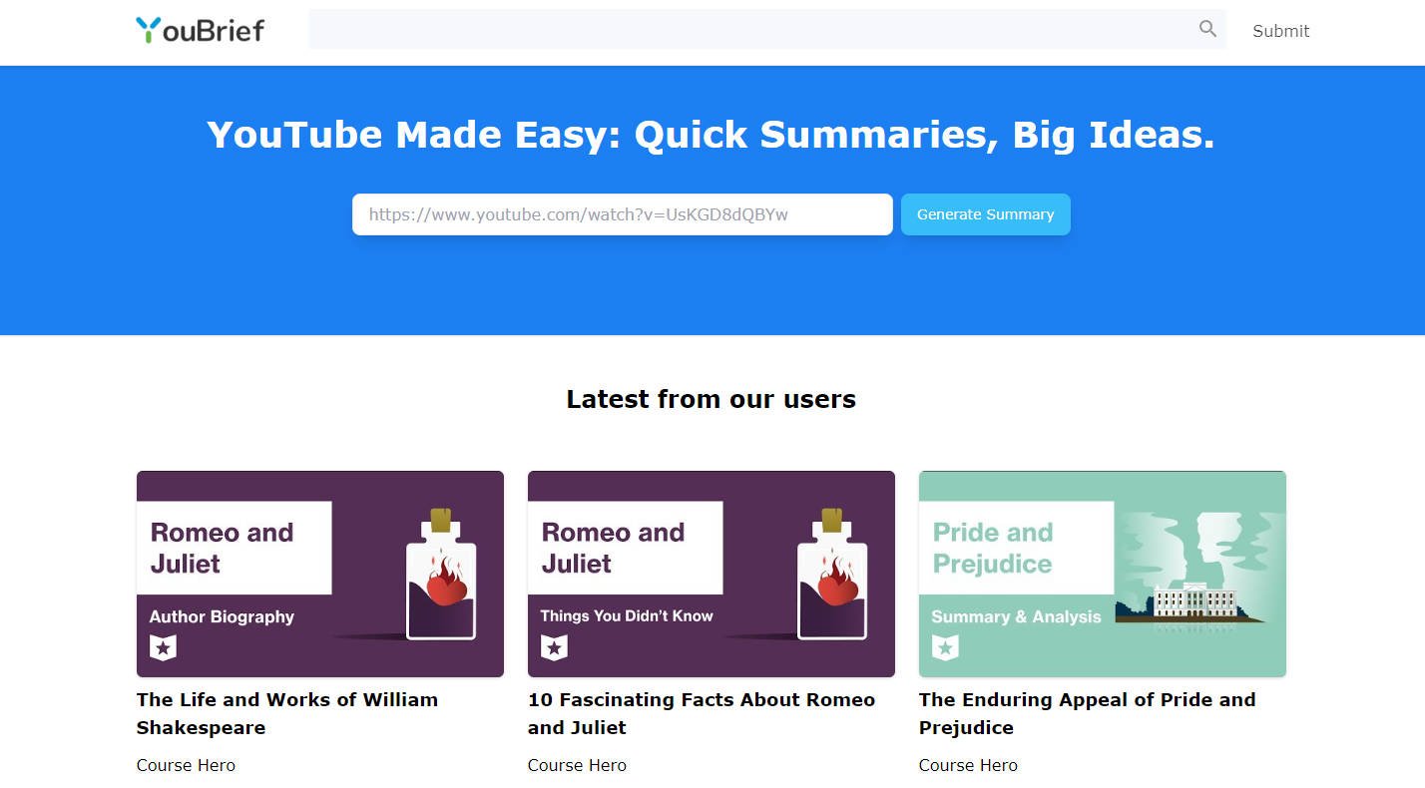1425x788 pixels.
Task: Click the potion bottle icon on the first card
Action: pyautogui.click(x=441, y=577)
